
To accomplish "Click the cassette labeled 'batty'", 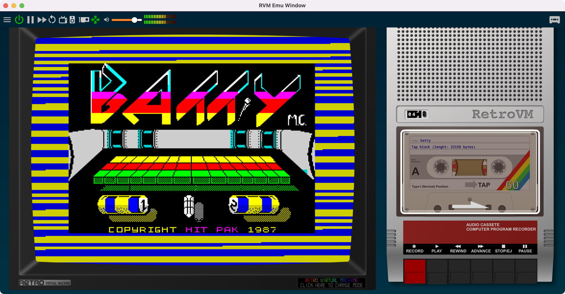I will pyautogui.click(x=470, y=172).
